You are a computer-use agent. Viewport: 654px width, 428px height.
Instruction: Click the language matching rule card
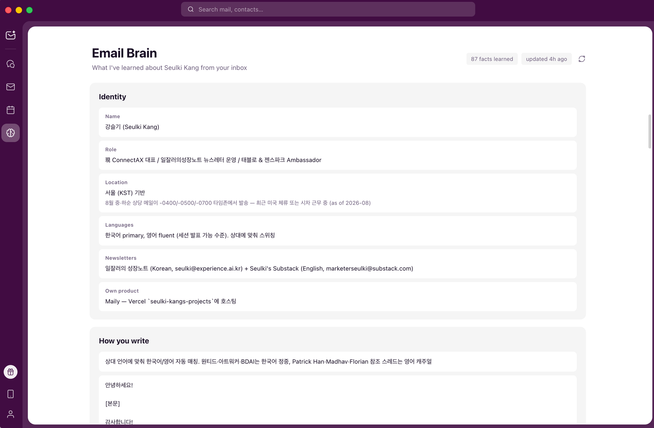pos(338,362)
